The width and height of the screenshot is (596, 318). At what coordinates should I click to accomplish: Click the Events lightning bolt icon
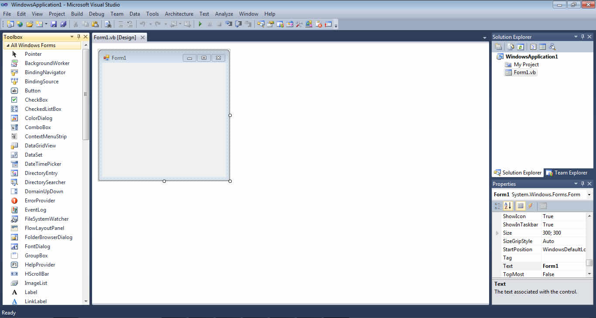pos(531,206)
